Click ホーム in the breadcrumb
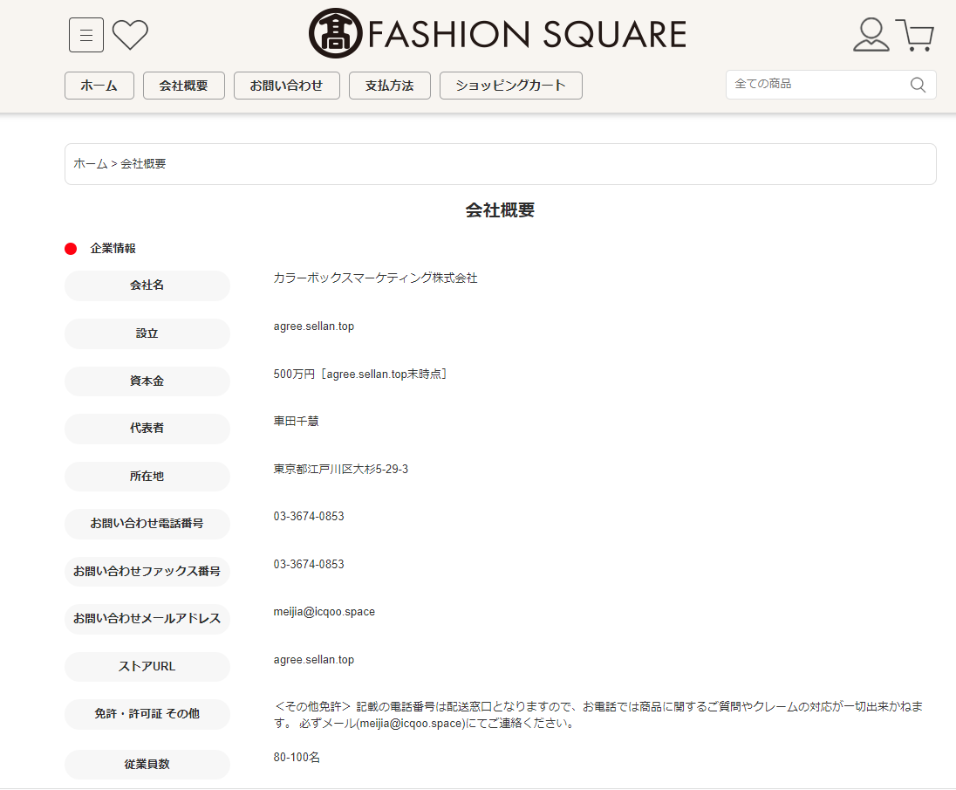The width and height of the screenshot is (956, 790). [x=90, y=163]
